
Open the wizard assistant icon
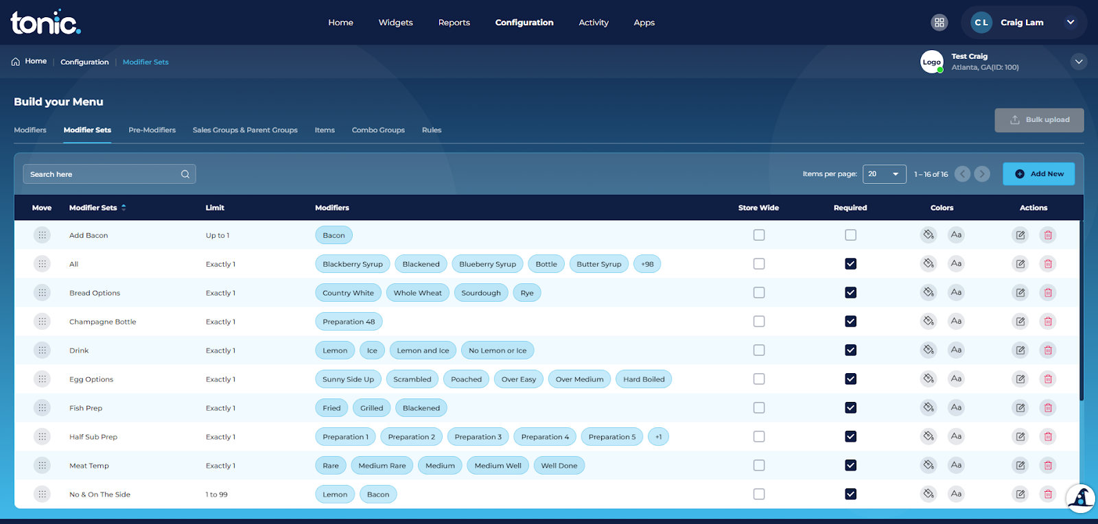click(x=1081, y=498)
